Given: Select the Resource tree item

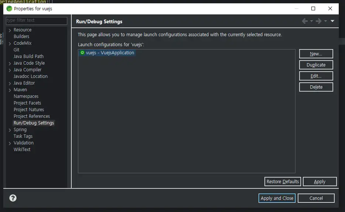Looking at the screenshot, I should pos(23,30).
